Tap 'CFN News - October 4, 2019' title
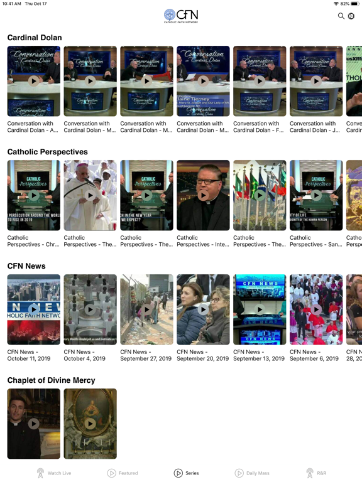The width and height of the screenshot is (362, 482). 85,355
